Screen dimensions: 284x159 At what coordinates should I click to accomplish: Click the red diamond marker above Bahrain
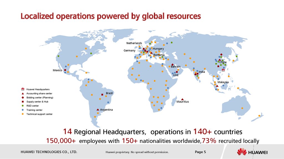pos(173,65)
